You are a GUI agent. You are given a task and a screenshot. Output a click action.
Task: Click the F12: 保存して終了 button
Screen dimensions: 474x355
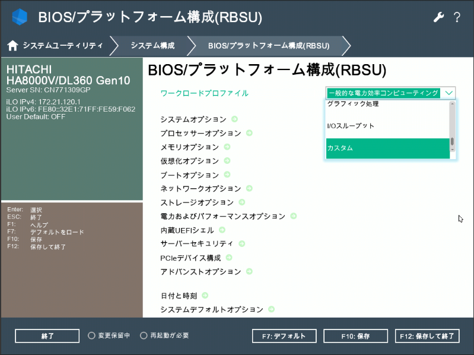427,336
